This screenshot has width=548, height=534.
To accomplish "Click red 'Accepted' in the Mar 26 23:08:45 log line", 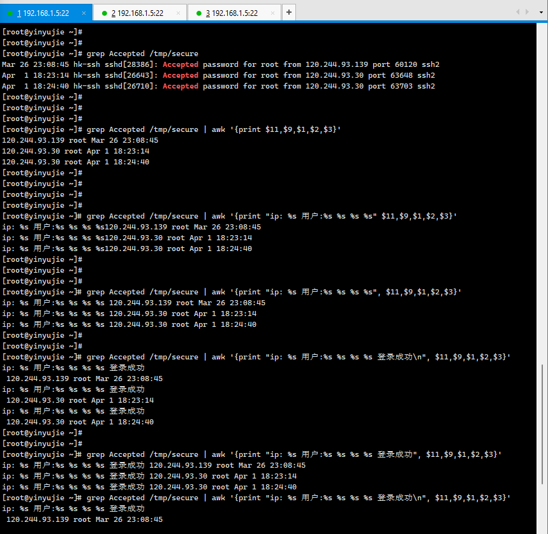I will click(181, 64).
